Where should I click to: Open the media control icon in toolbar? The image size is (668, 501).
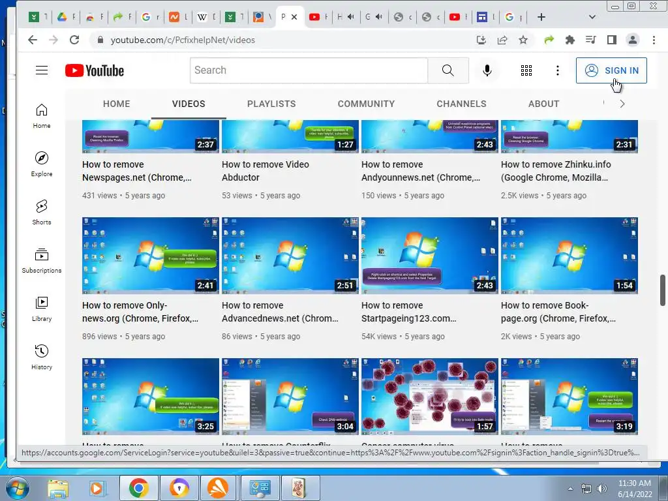pos(590,40)
